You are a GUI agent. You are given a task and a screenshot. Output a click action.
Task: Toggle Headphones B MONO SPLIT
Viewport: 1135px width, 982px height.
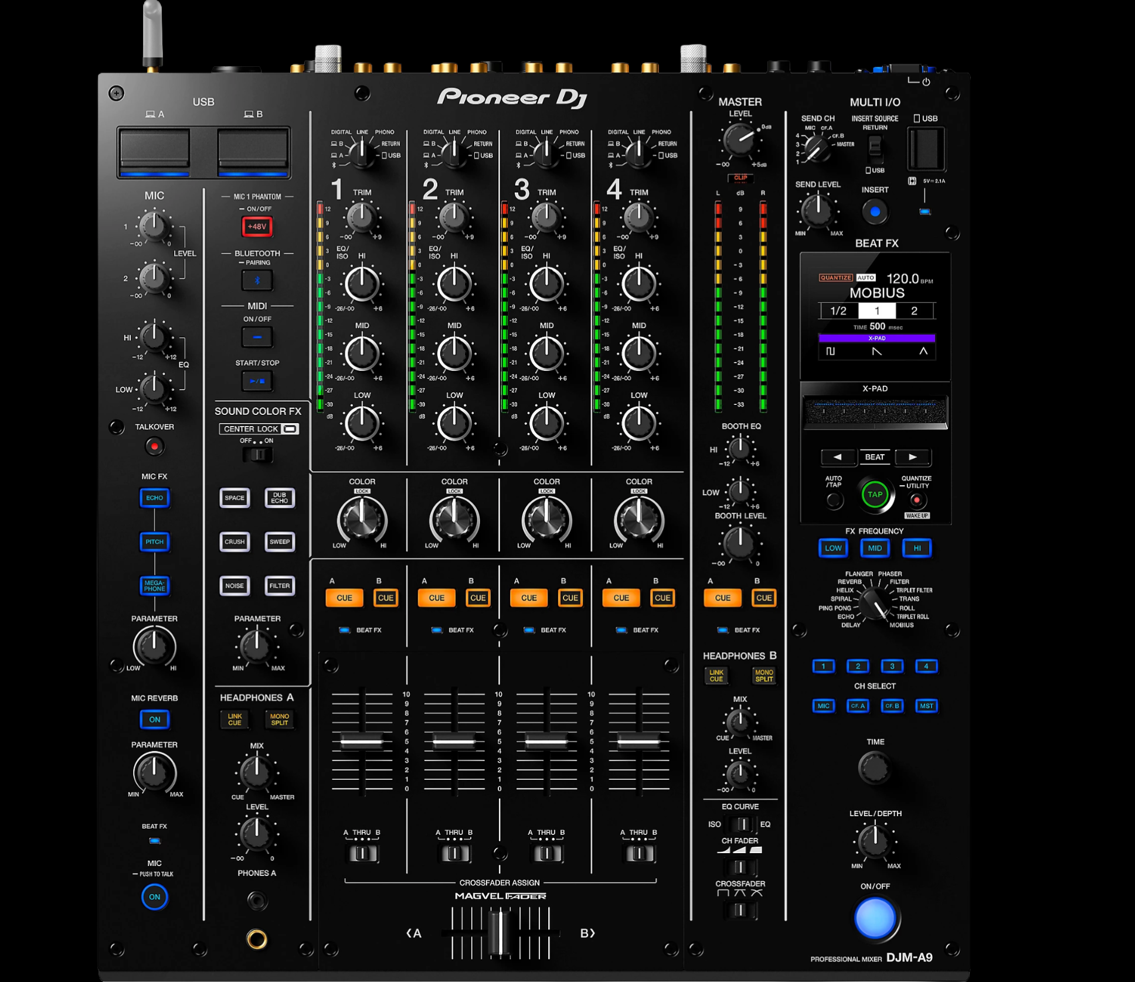point(764,676)
